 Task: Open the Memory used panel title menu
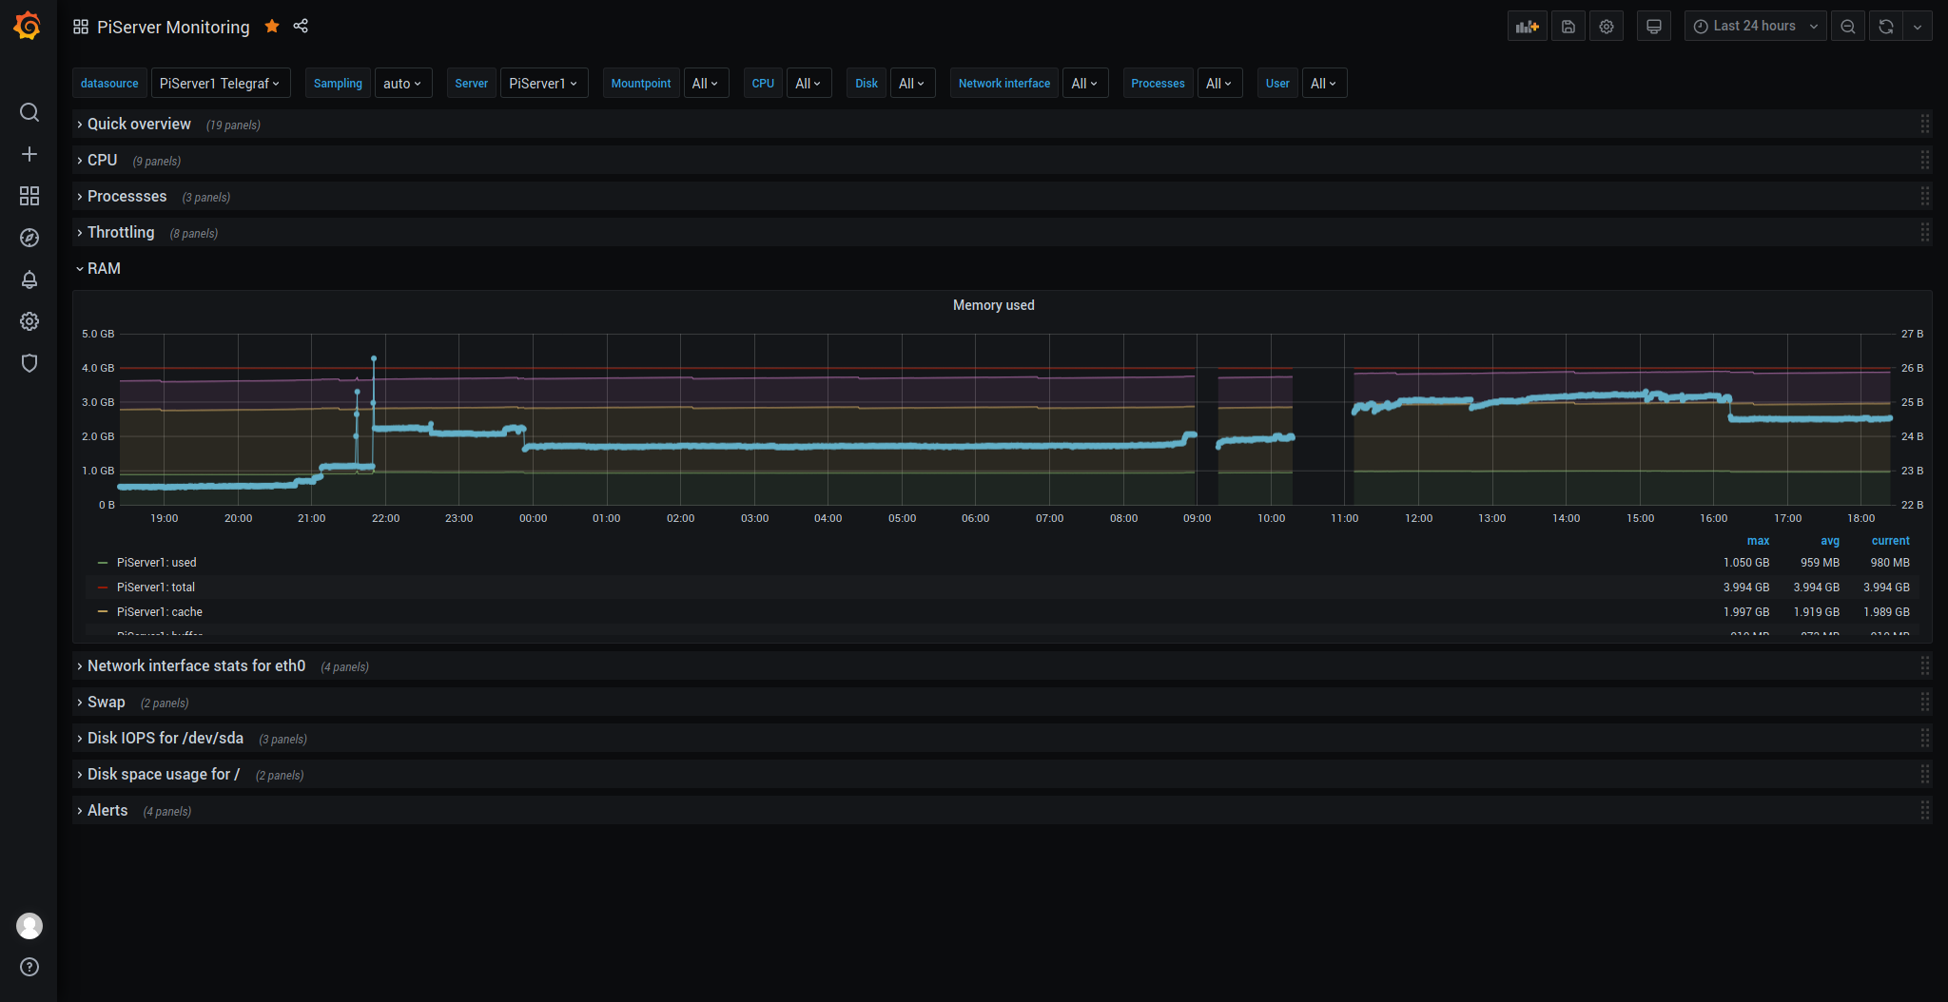tap(993, 305)
